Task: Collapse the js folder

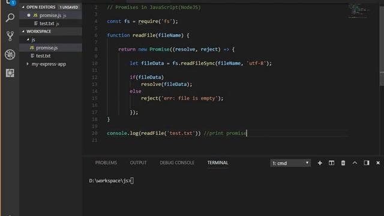Action: (x=28, y=40)
